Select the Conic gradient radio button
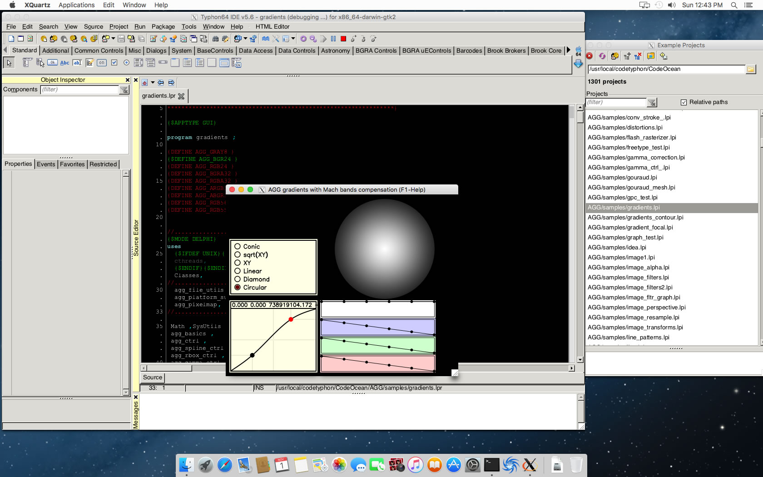 [238, 246]
